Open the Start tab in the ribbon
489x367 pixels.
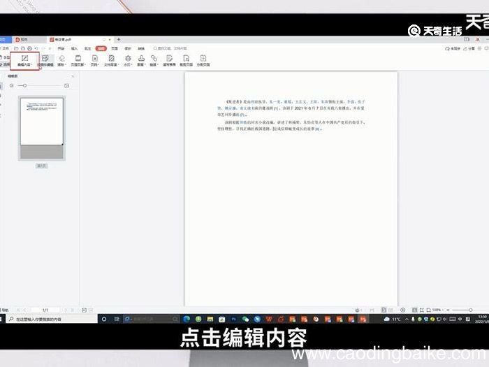coord(61,48)
